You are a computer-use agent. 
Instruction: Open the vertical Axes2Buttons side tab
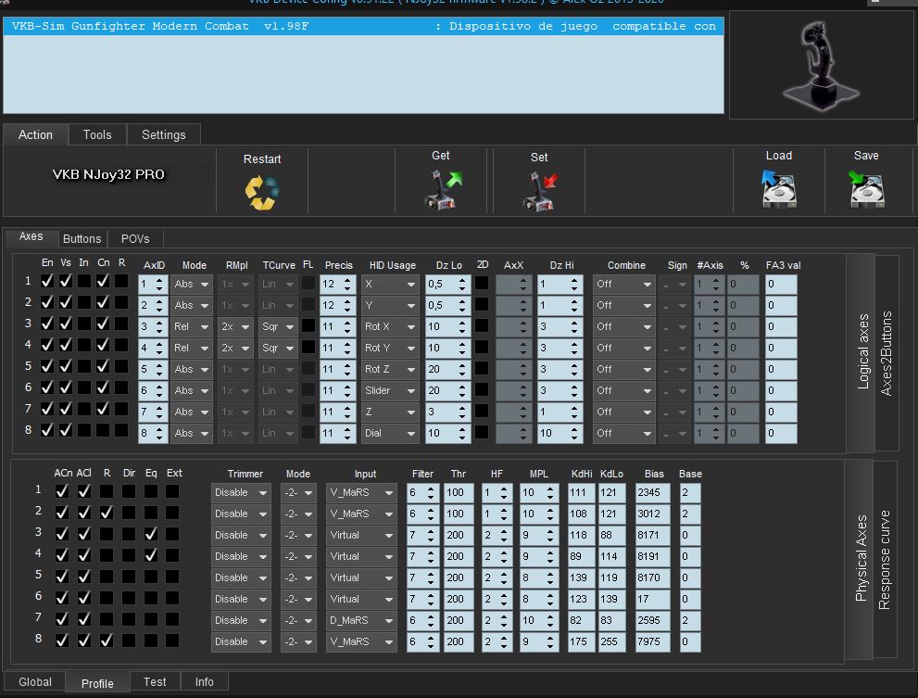887,354
